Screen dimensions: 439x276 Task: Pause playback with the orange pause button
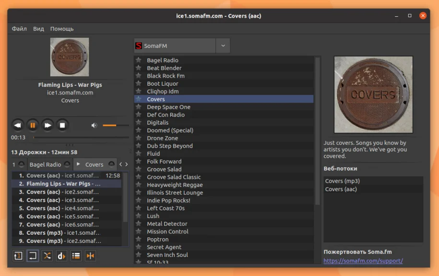(x=33, y=126)
